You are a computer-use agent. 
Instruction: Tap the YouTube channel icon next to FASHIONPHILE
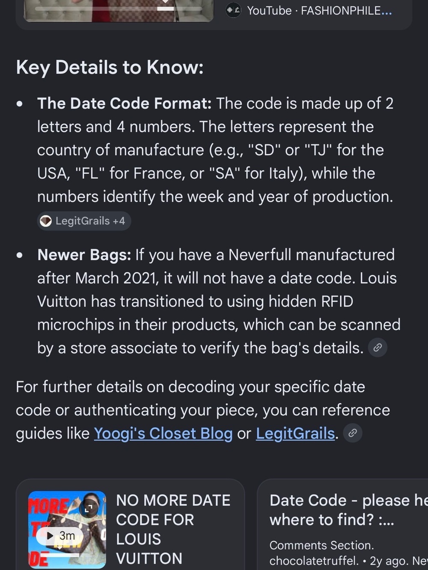pos(233,10)
